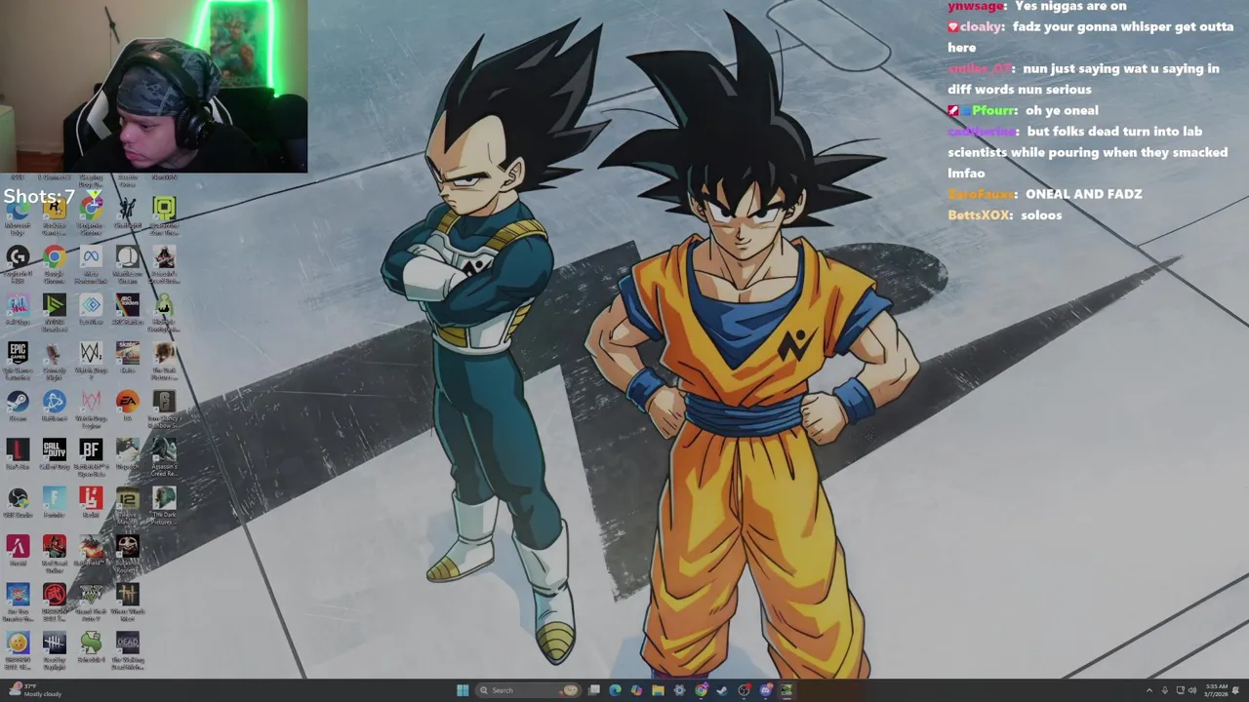Launch the skate. game shortcut
The width and height of the screenshot is (1249, 702).
(128, 356)
